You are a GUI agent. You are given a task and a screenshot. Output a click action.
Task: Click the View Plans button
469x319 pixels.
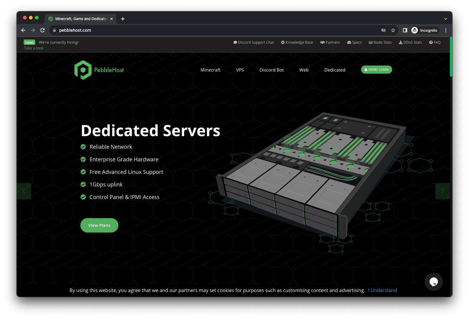pos(99,225)
